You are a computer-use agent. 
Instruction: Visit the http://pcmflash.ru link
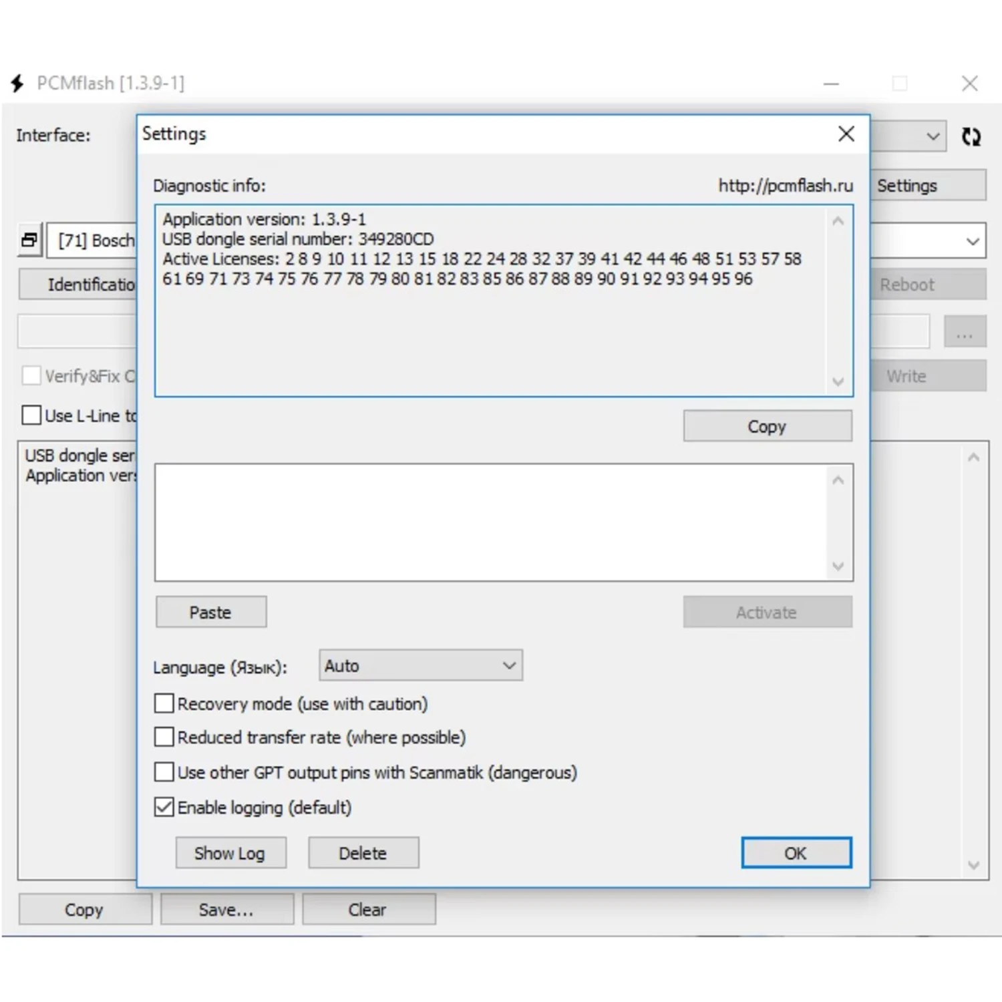tap(785, 186)
